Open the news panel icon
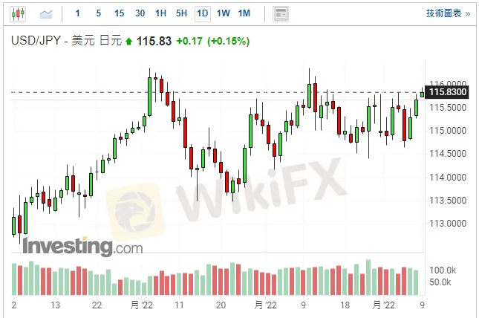The image size is (479, 318). (280, 13)
